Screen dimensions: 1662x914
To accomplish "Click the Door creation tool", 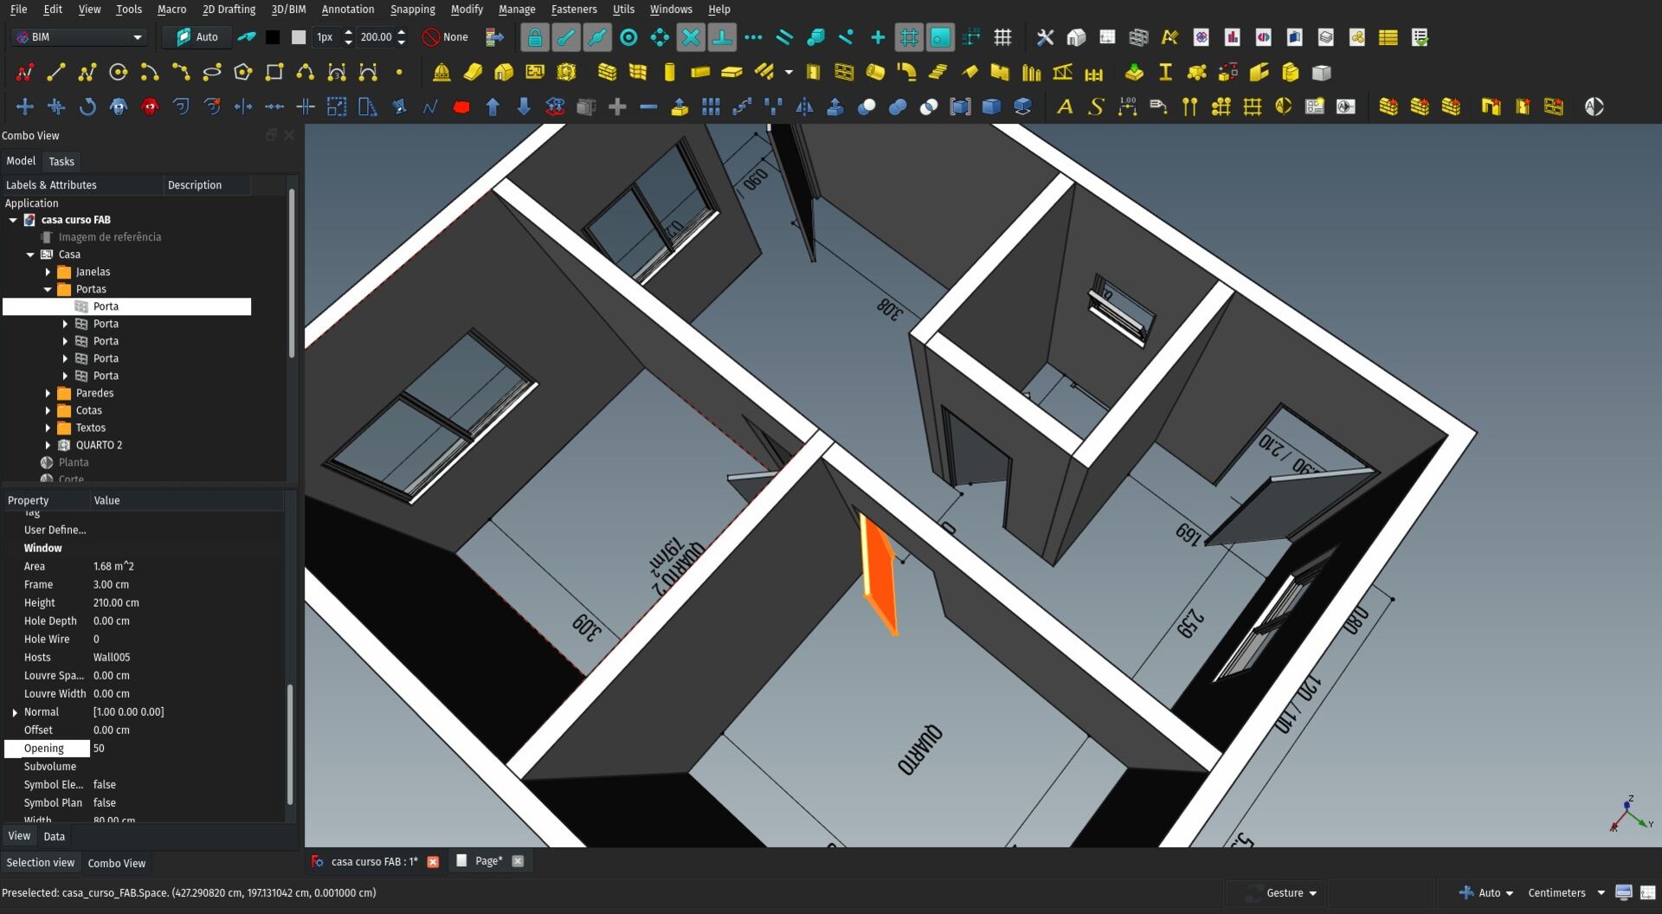I will pyautogui.click(x=813, y=73).
